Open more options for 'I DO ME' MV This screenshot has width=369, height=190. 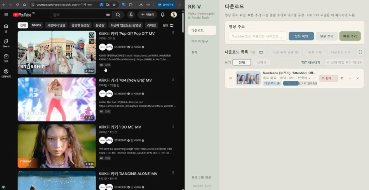pos(173,126)
